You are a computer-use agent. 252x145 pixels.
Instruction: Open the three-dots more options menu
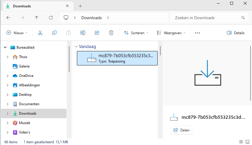click(198, 33)
